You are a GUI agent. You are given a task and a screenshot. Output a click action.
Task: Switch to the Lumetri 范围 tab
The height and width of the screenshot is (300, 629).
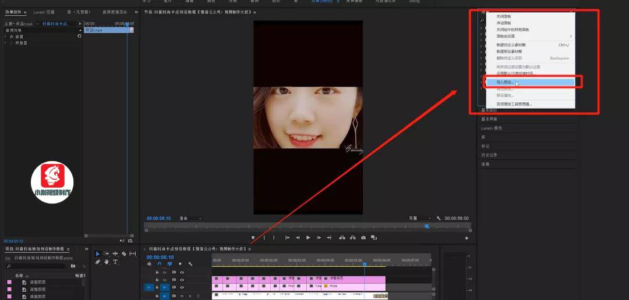click(44, 12)
